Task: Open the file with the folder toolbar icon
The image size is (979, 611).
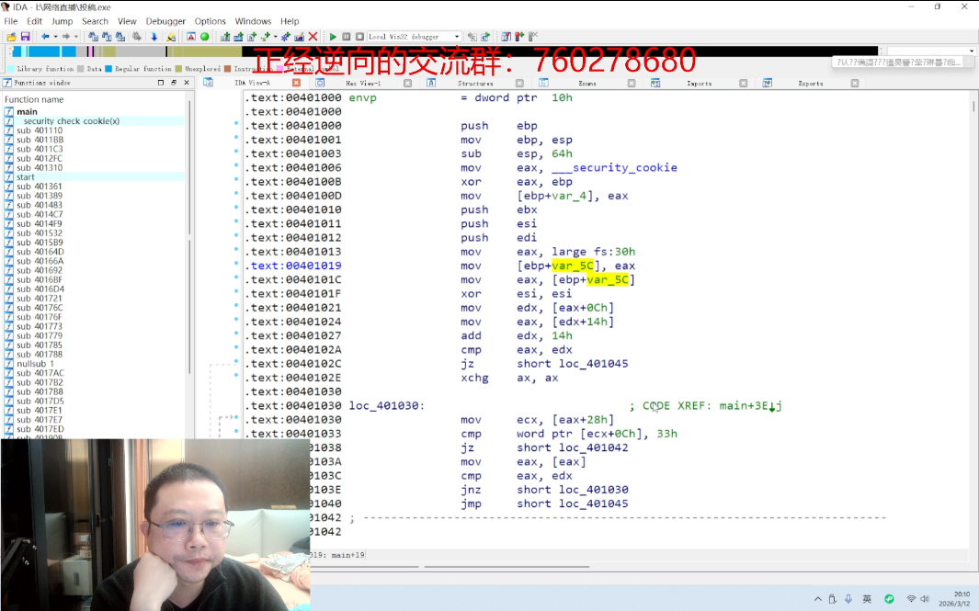Action: [11, 37]
